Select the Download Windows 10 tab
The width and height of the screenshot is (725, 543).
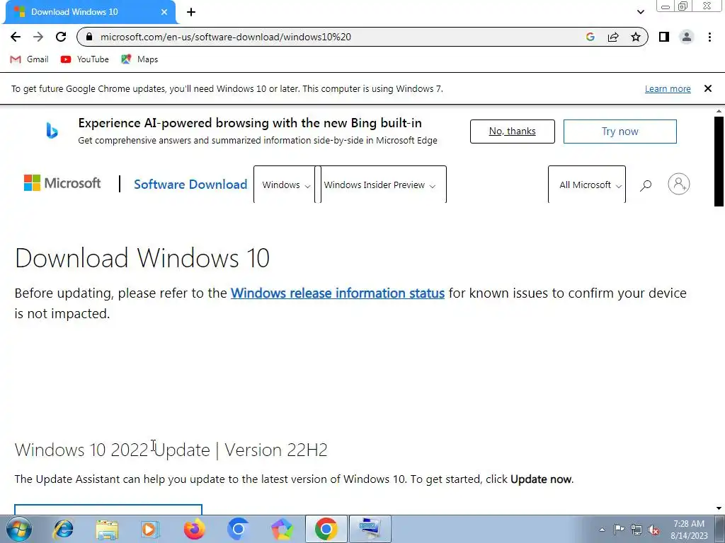pos(90,12)
